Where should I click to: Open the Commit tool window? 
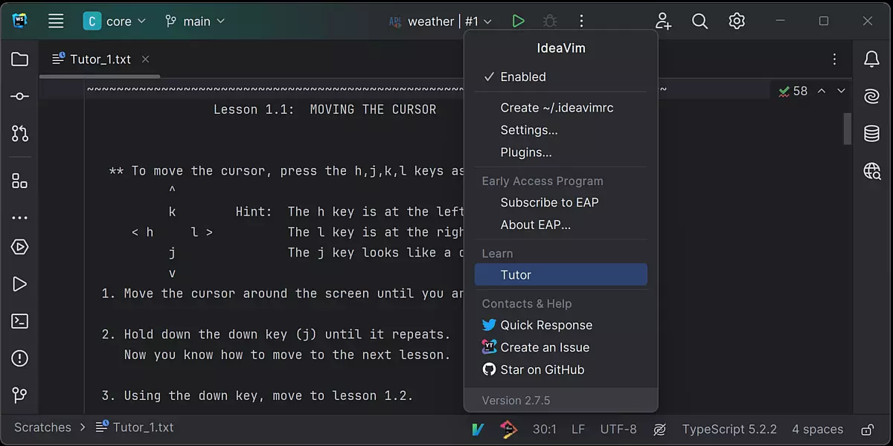coord(20,97)
